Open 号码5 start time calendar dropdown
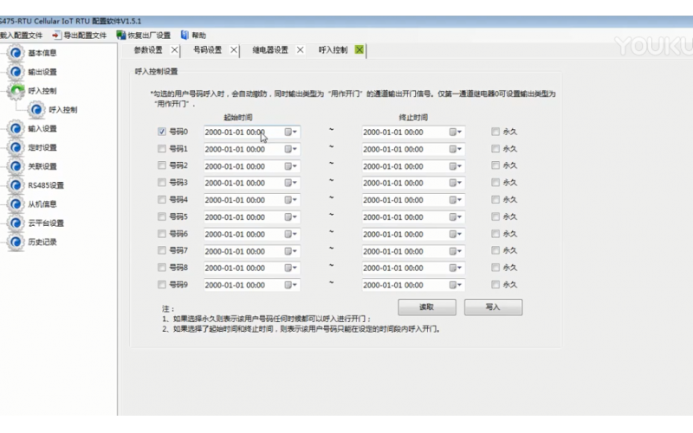Image resolution: width=693 pixels, height=433 pixels. point(291,217)
